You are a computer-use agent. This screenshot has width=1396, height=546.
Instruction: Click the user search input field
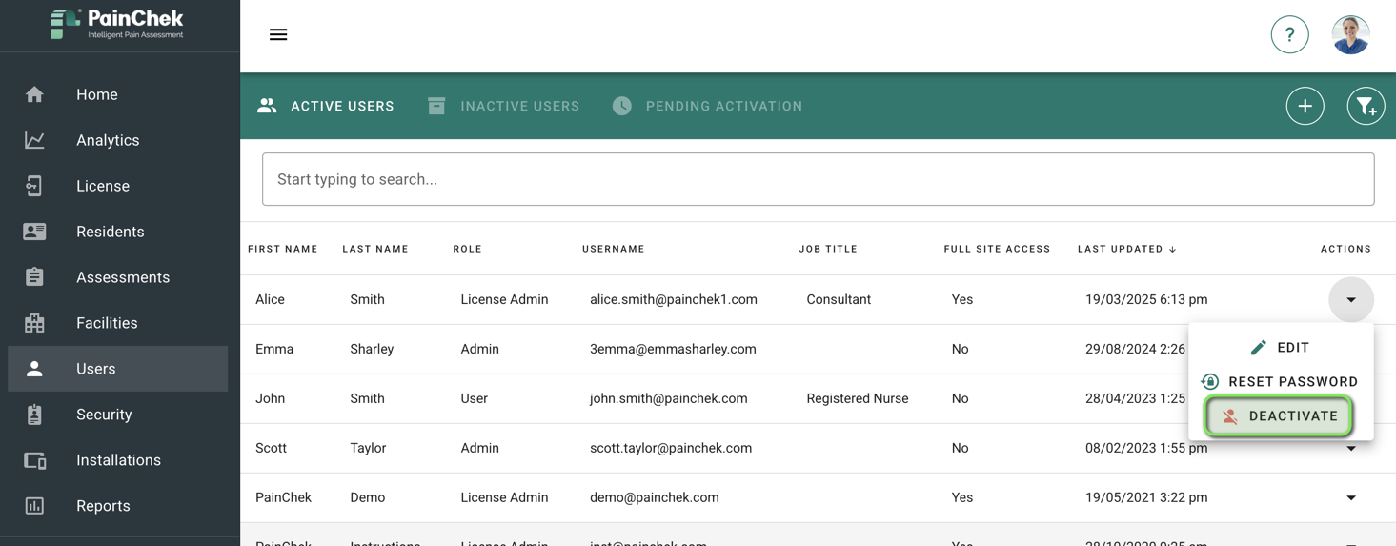click(818, 179)
